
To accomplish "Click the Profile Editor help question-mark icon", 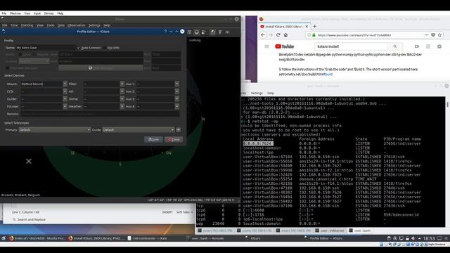I will pos(165,32).
